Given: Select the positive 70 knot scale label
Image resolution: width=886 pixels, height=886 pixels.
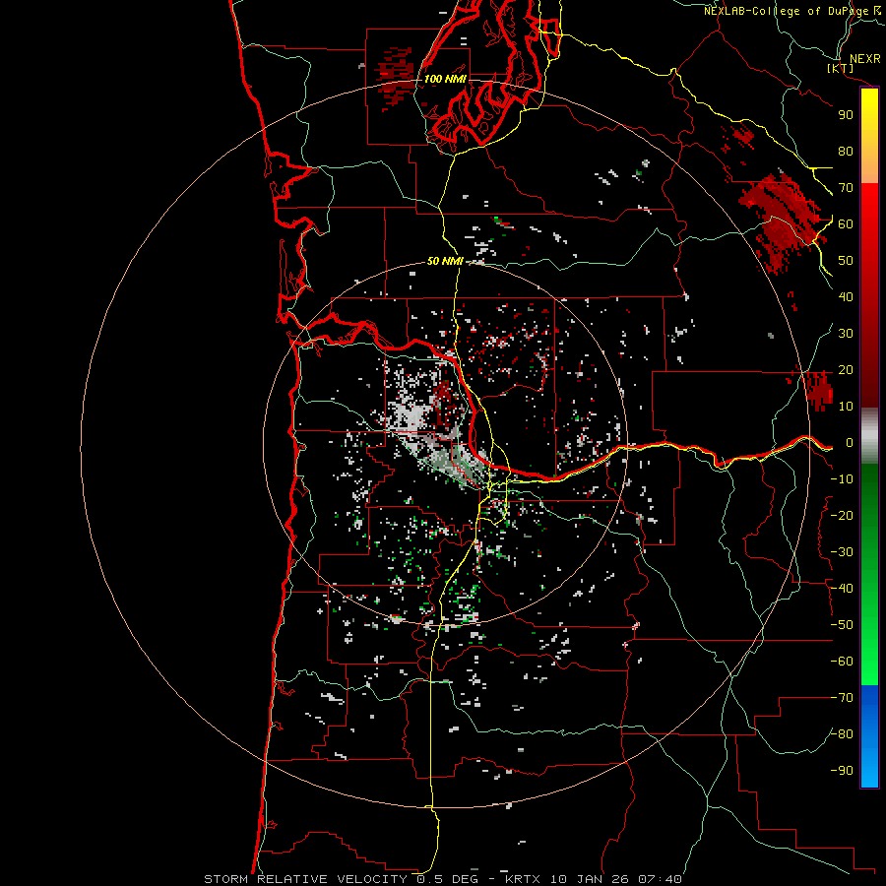Looking at the screenshot, I should [846, 188].
